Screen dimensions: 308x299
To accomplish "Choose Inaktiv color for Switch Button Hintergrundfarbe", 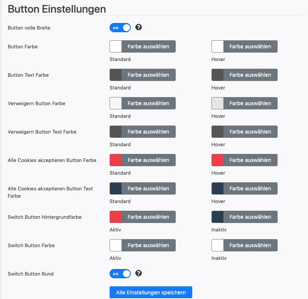I will pos(244,217).
